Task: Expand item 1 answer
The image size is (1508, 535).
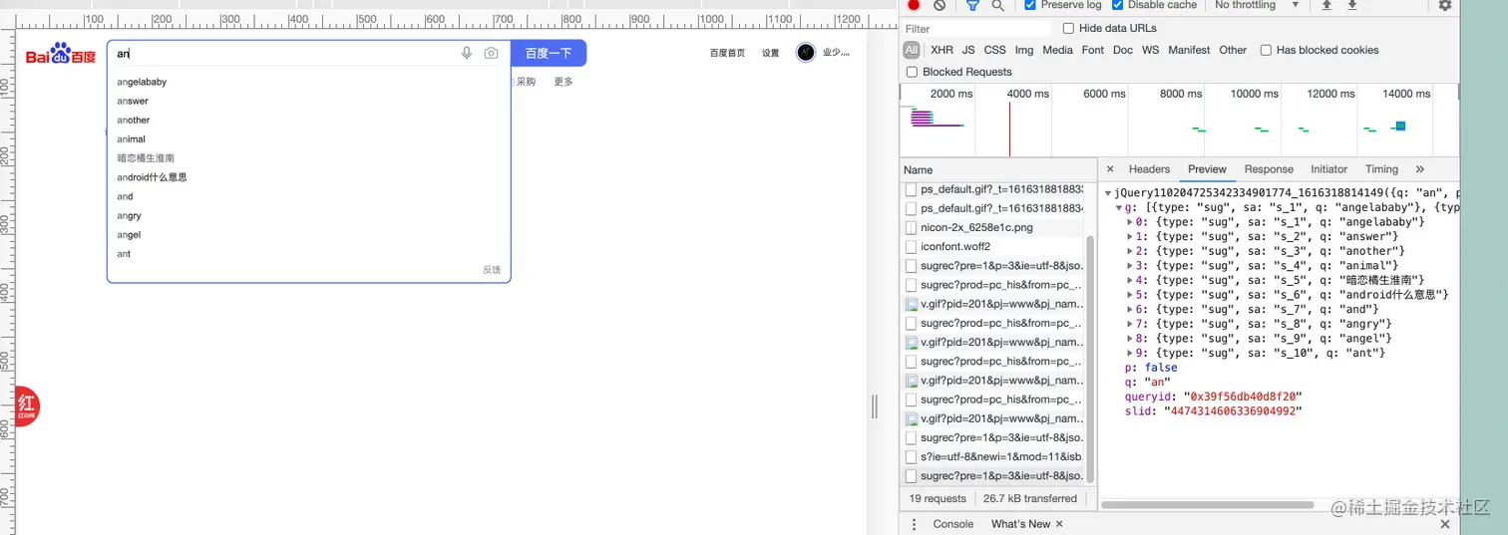Action: [x=1130, y=236]
